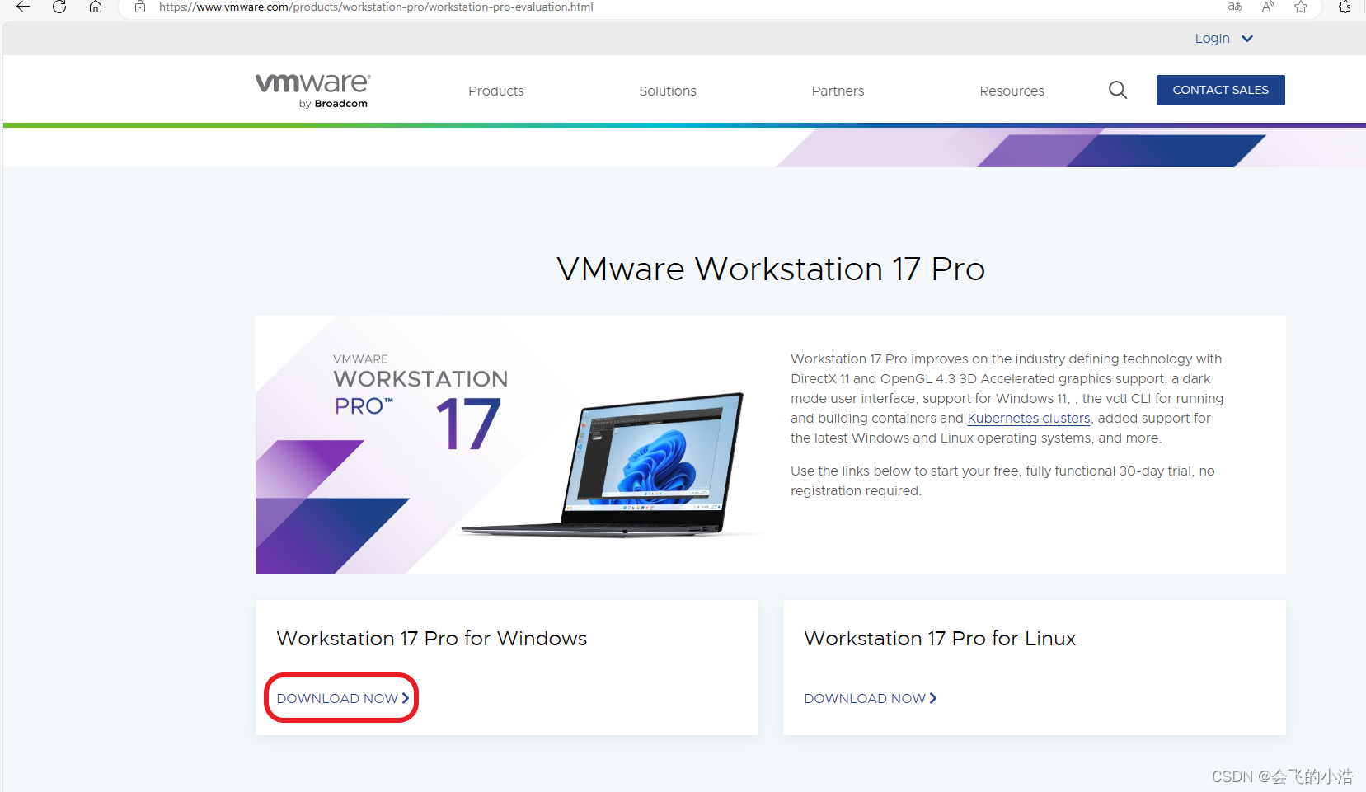
Task: Click the CONTACT SALES button
Action: [1220, 90]
